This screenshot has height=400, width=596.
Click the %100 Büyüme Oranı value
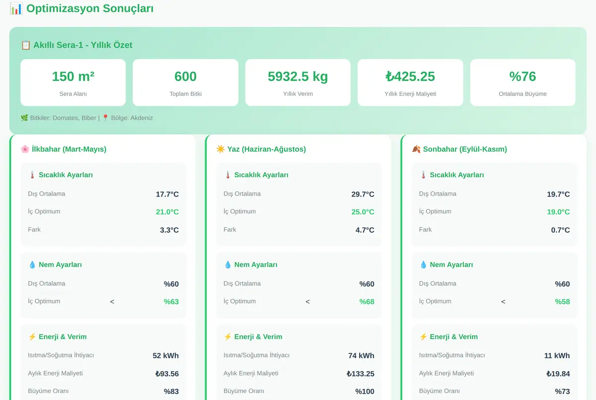click(x=365, y=392)
